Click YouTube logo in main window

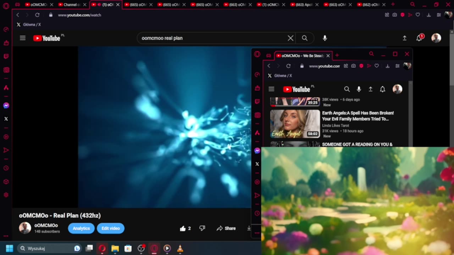(x=46, y=38)
